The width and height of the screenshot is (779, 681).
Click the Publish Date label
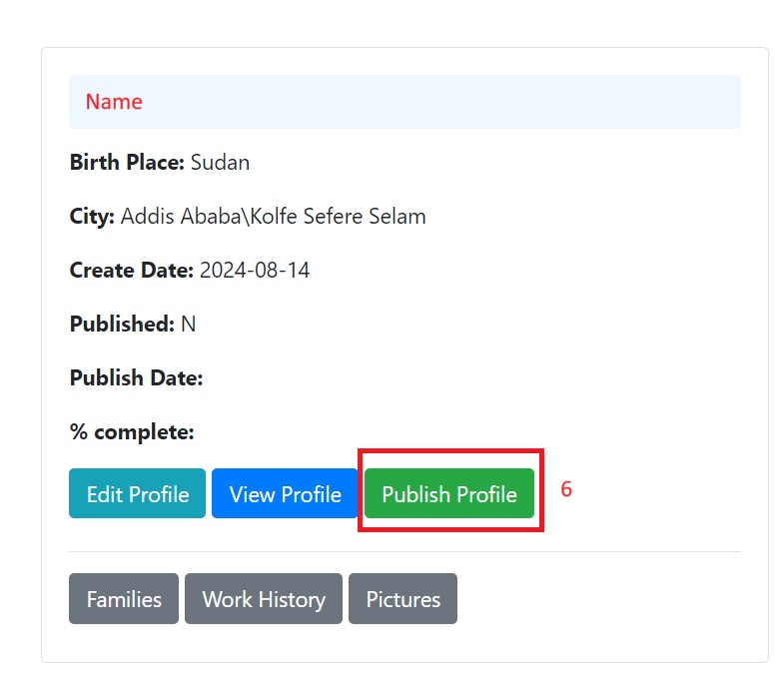(x=136, y=378)
